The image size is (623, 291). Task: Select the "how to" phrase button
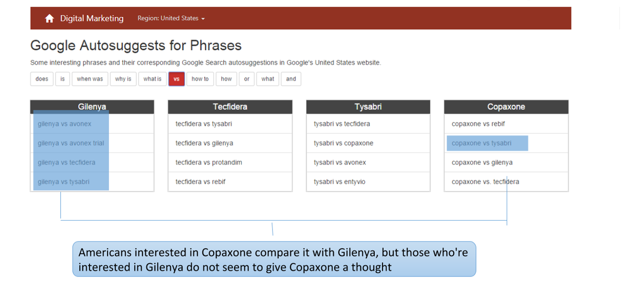200,79
